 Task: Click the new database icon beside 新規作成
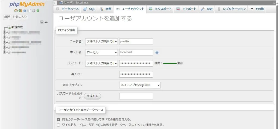[x=9, y=27]
